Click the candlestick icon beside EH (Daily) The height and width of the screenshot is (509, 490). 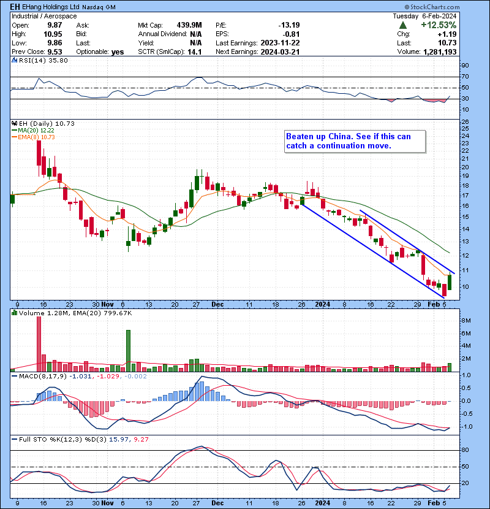[x=14, y=123]
